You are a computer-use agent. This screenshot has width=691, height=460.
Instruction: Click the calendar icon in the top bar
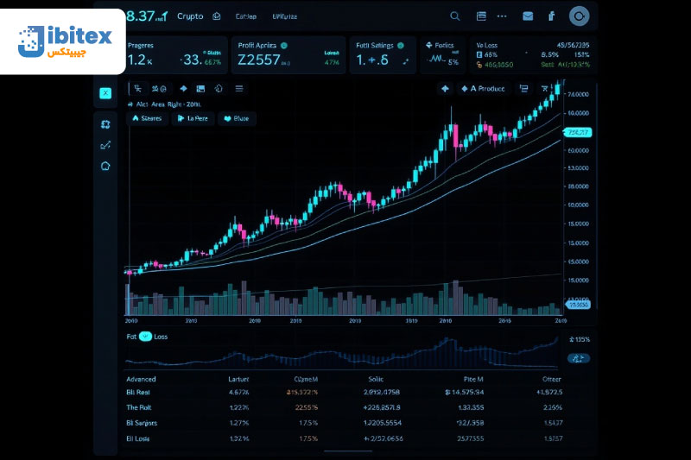pyautogui.click(x=481, y=16)
